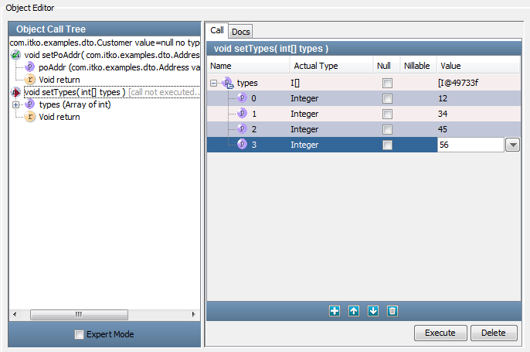Image resolution: width=530 pixels, height=352 pixels.
Task: Click the parameter icon next to poAddr
Action: click(29, 67)
